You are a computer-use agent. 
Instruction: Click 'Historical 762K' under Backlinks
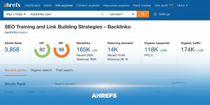pyautogui.click(x=86, y=59)
